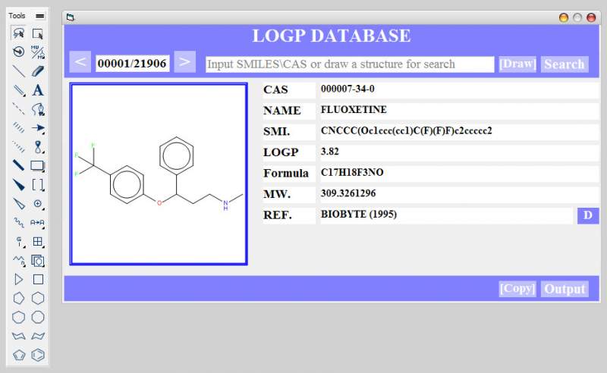This screenshot has height=373, width=607.
Task: Go to previous record with < button
Action: tap(80, 61)
